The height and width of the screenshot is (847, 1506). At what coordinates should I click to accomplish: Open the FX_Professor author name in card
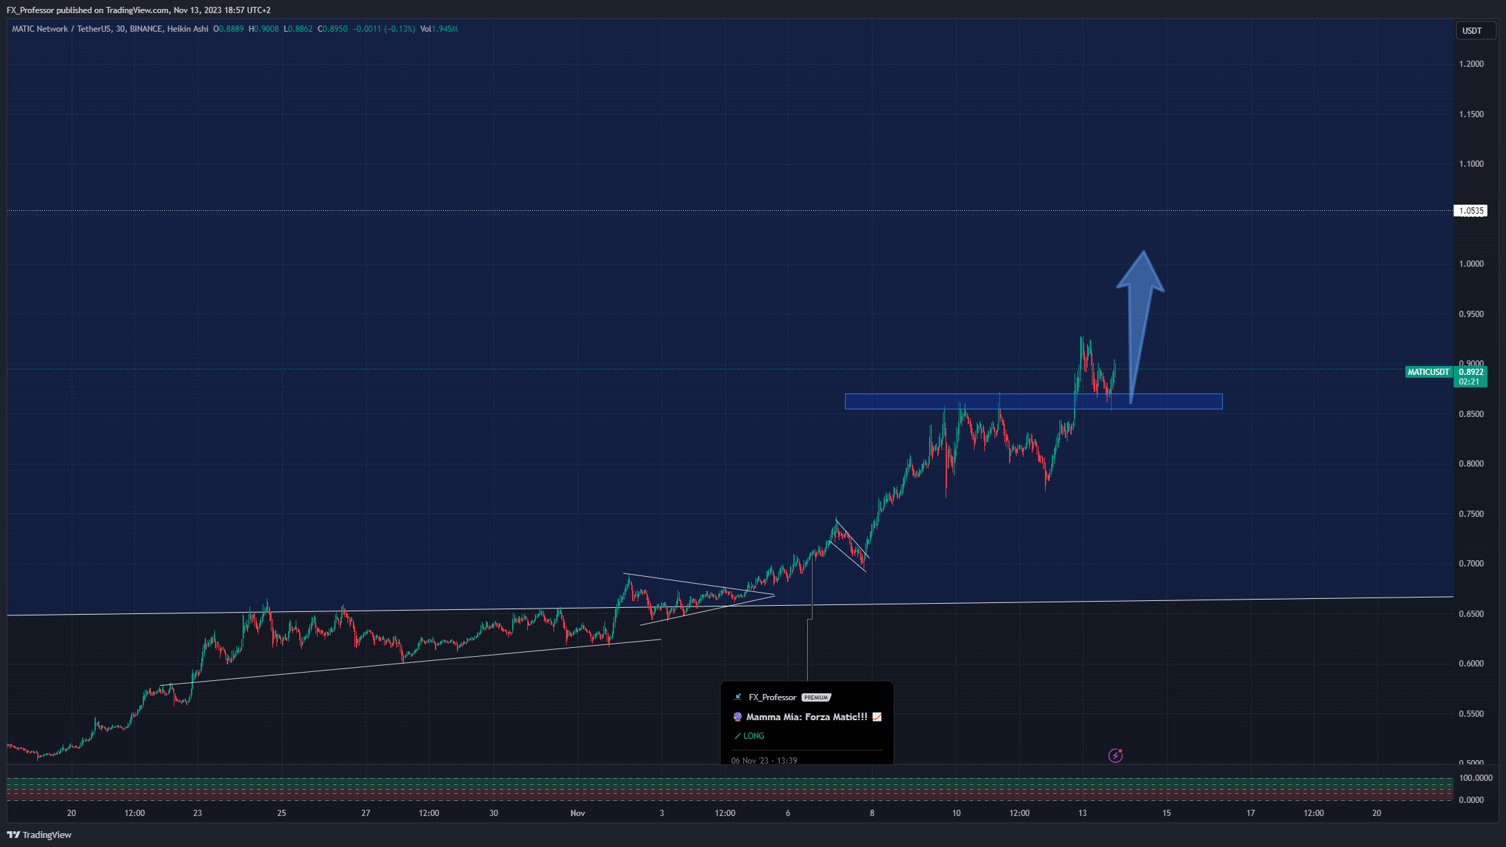(x=772, y=697)
